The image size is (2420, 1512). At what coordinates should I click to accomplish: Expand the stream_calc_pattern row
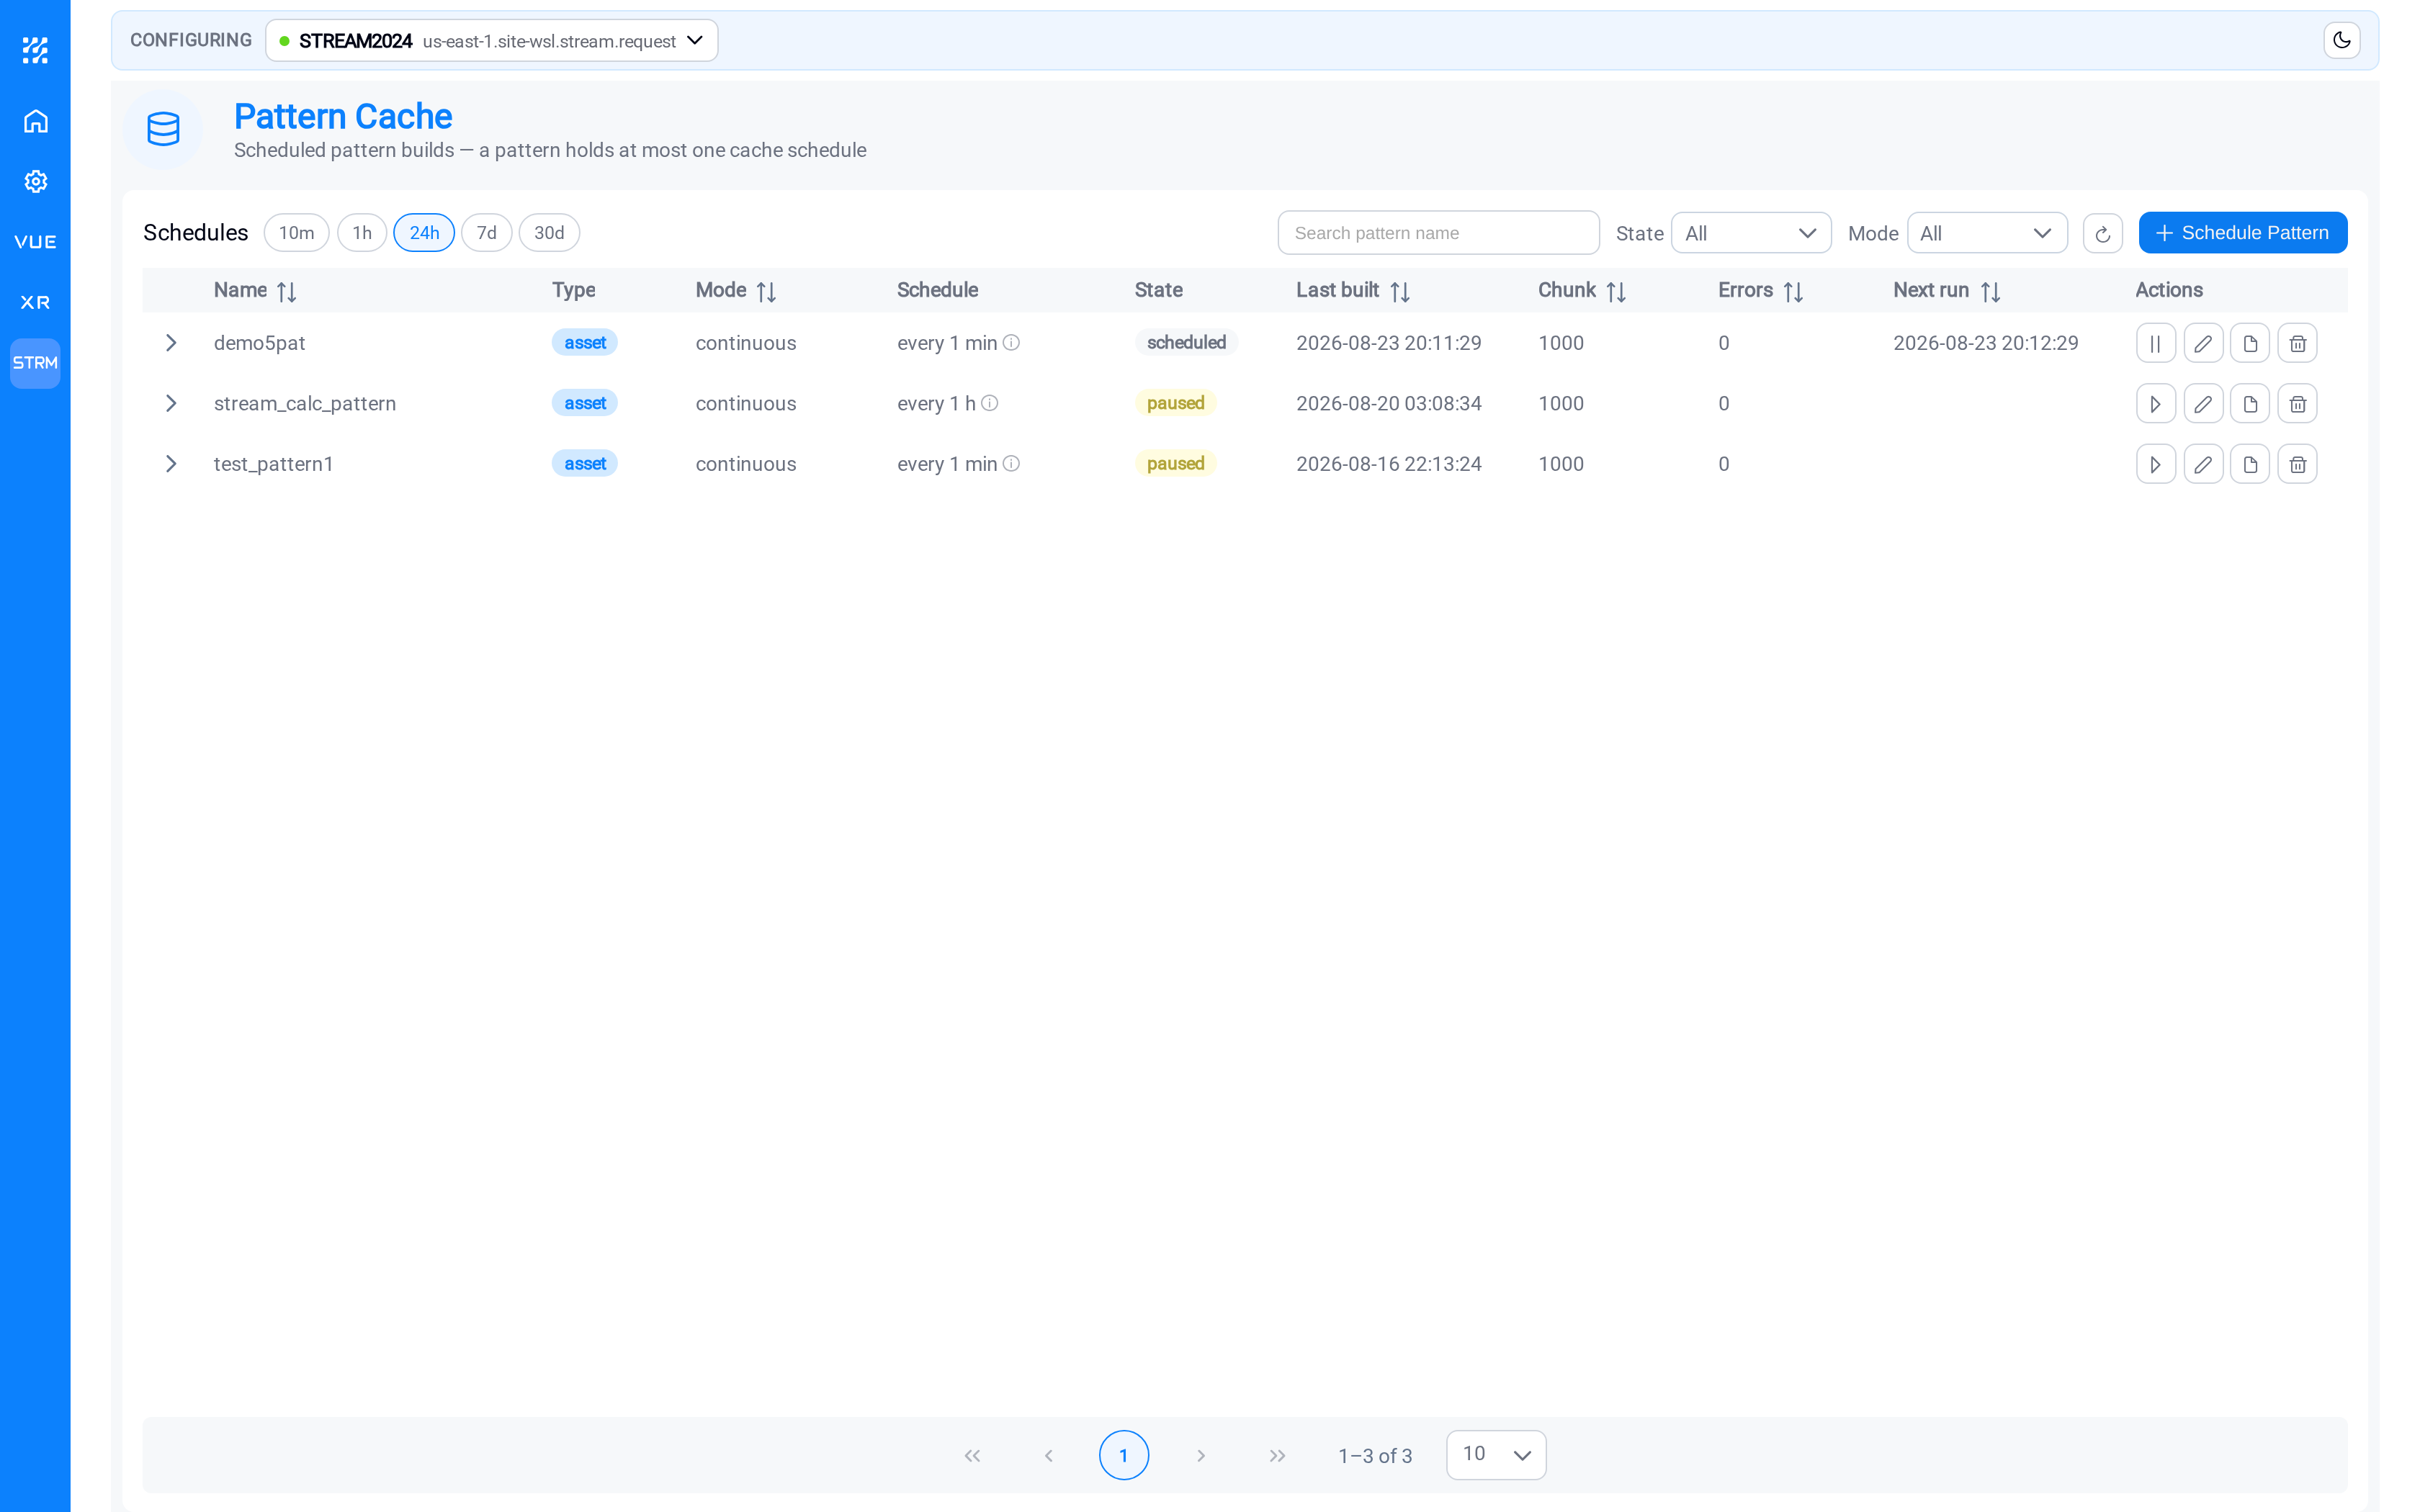point(171,403)
